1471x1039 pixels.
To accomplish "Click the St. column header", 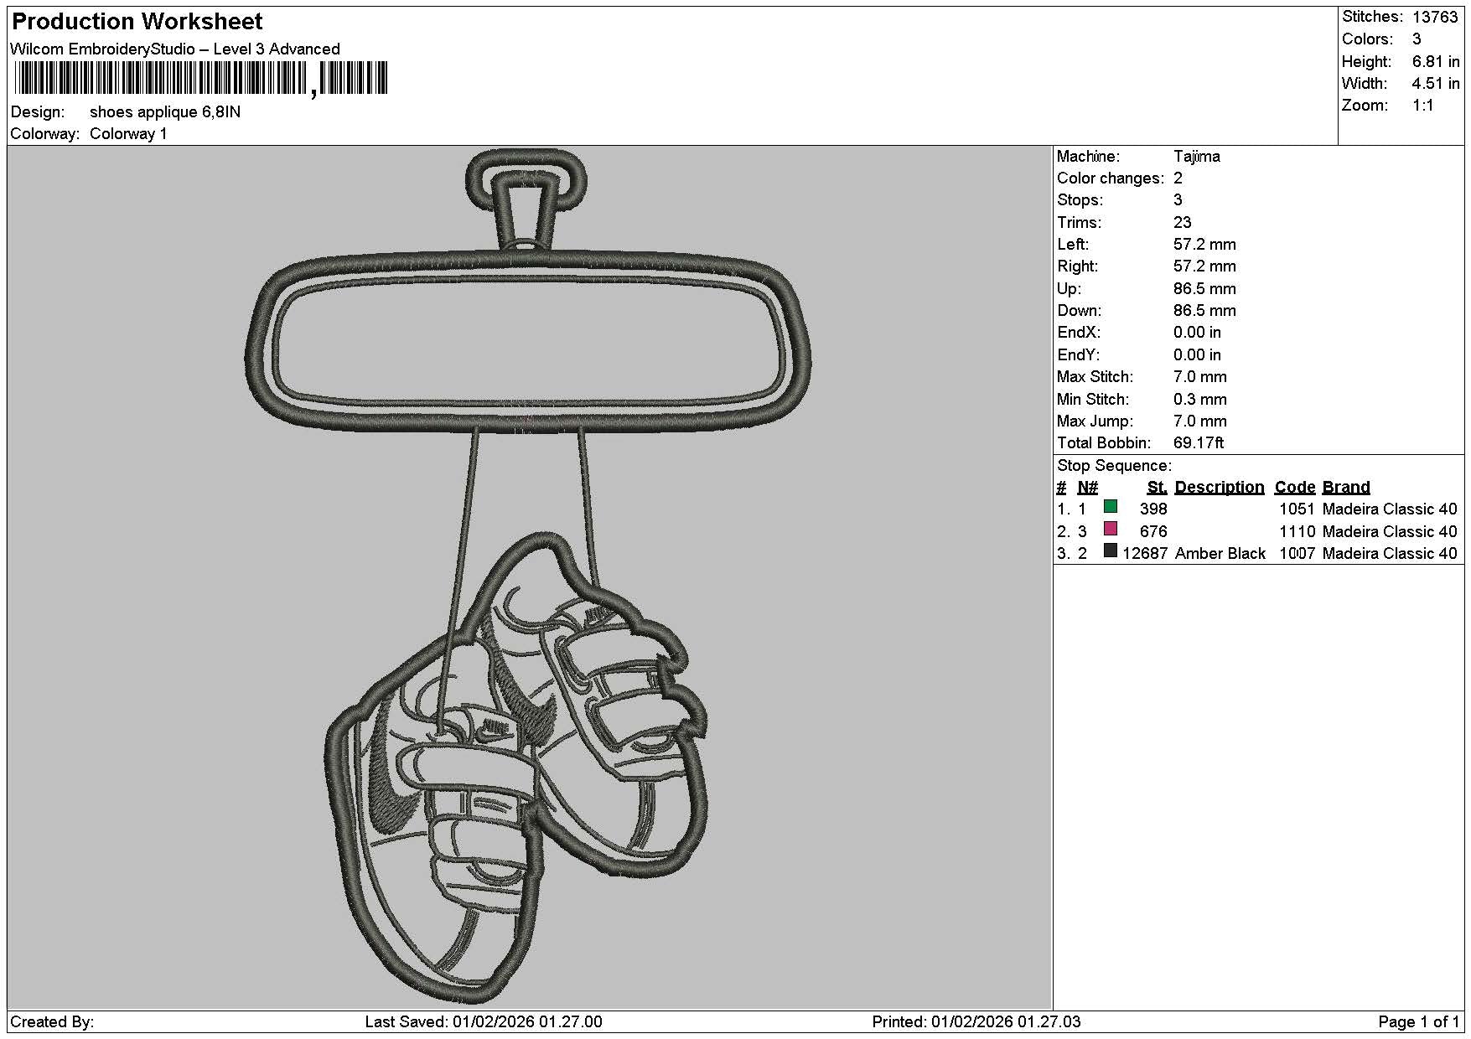I will pos(1157,488).
